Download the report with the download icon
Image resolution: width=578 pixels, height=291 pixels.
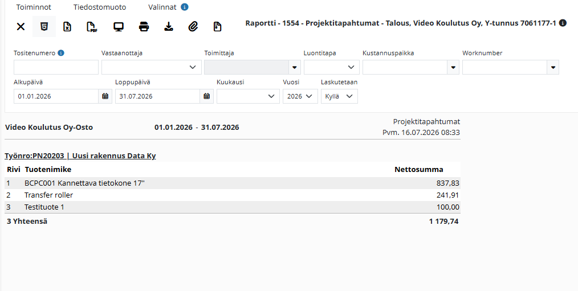click(x=169, y=27)
